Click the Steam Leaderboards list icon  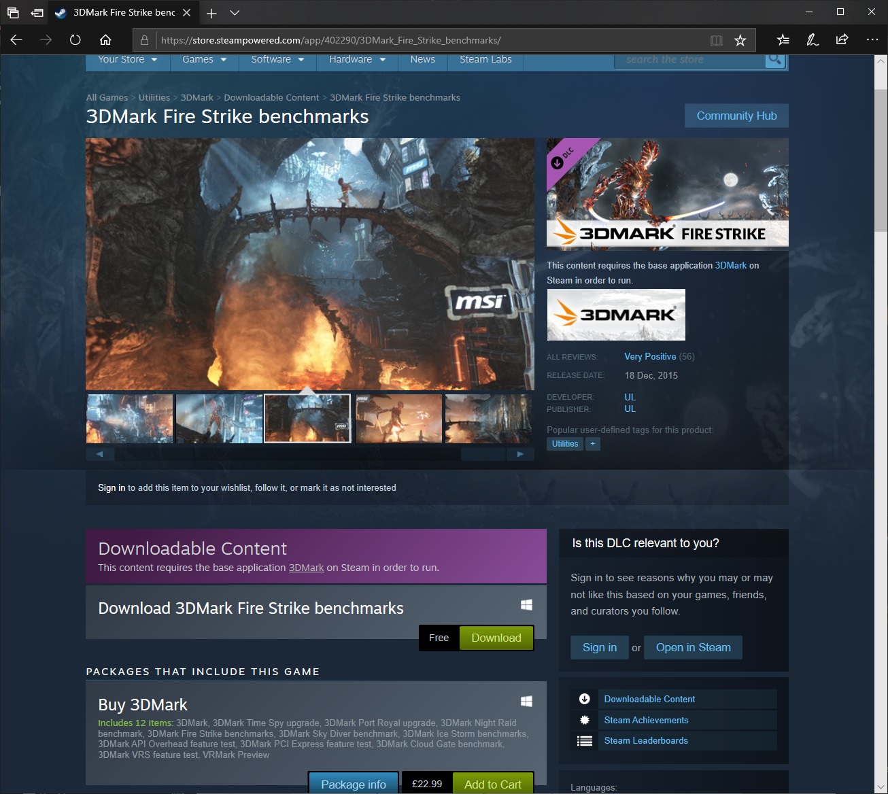[x=585, y=741]
